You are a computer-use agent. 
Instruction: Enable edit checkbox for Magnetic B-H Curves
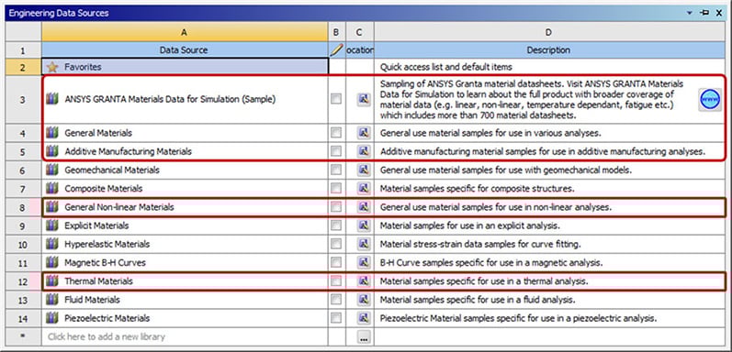click(335, 262)
